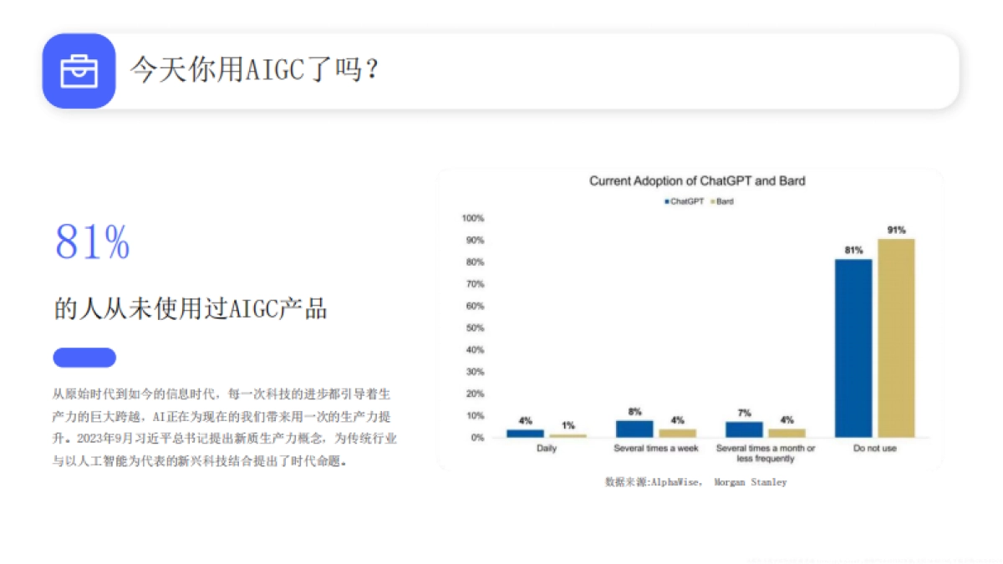The height and width of the screenshot is (564, 1003).
Task: Click the data source text AlphaWise, Morgan Stanley
Action: click(x=695, y=481)
